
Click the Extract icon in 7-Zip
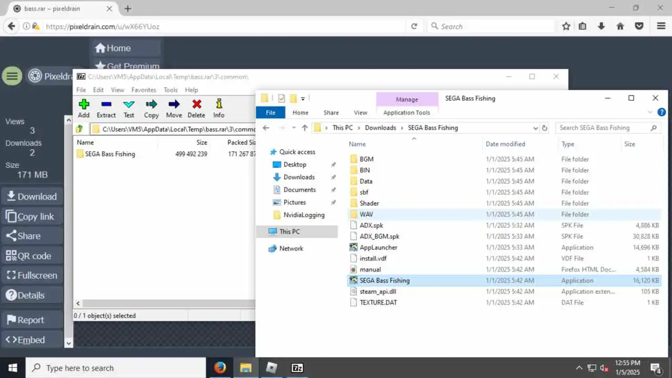106,104
